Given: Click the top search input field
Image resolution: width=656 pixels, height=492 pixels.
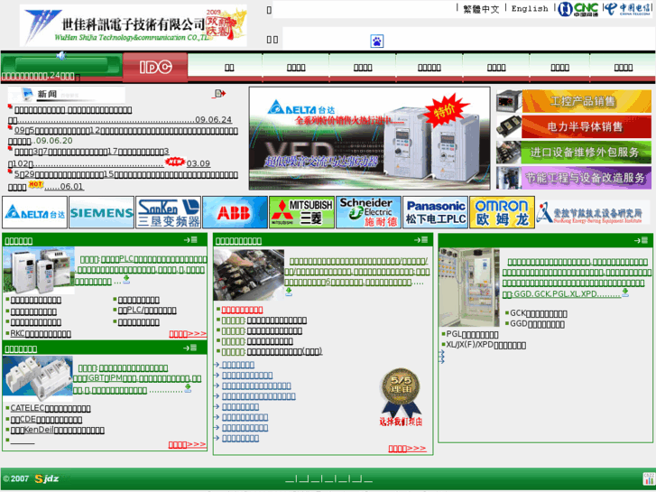Looking at the screenshot, I should click(364, 10).
